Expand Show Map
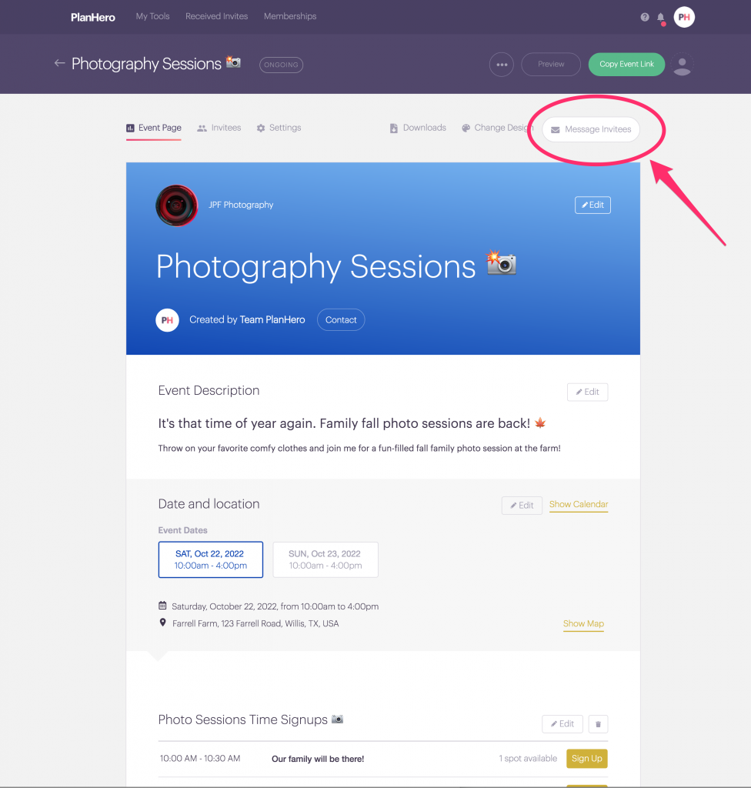Screen dimensions: 751x788 click(583, 624)
